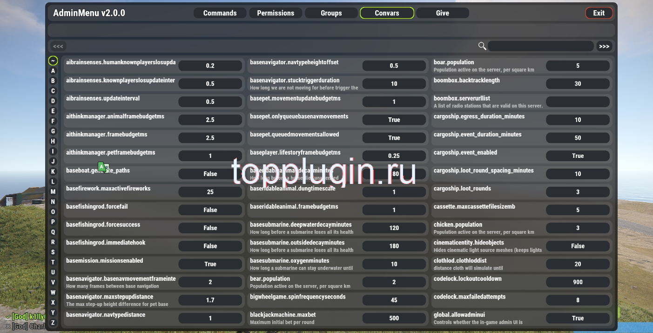Jump to convars starting with letter Z
653x333 pixels.
coord(53,322)
